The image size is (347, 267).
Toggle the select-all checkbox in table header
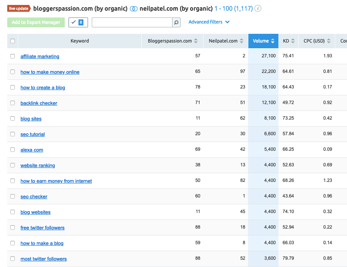pos(13,41)
